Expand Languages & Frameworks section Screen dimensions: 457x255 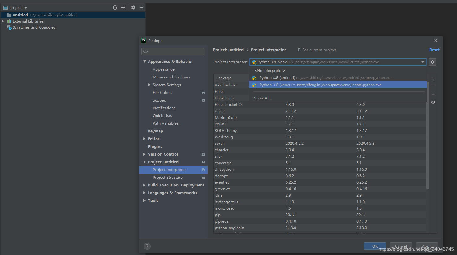click(144, 193)
